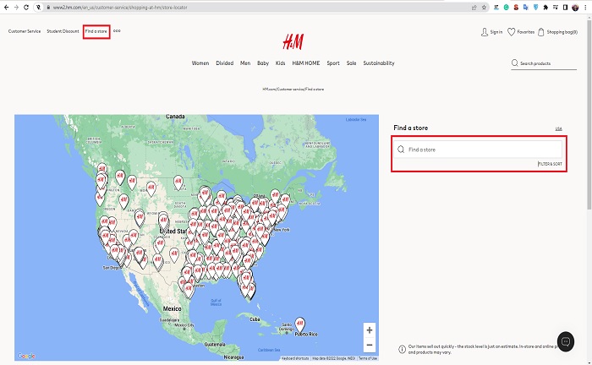Open the Chrome three-dot menu

(x=585, y=7)
